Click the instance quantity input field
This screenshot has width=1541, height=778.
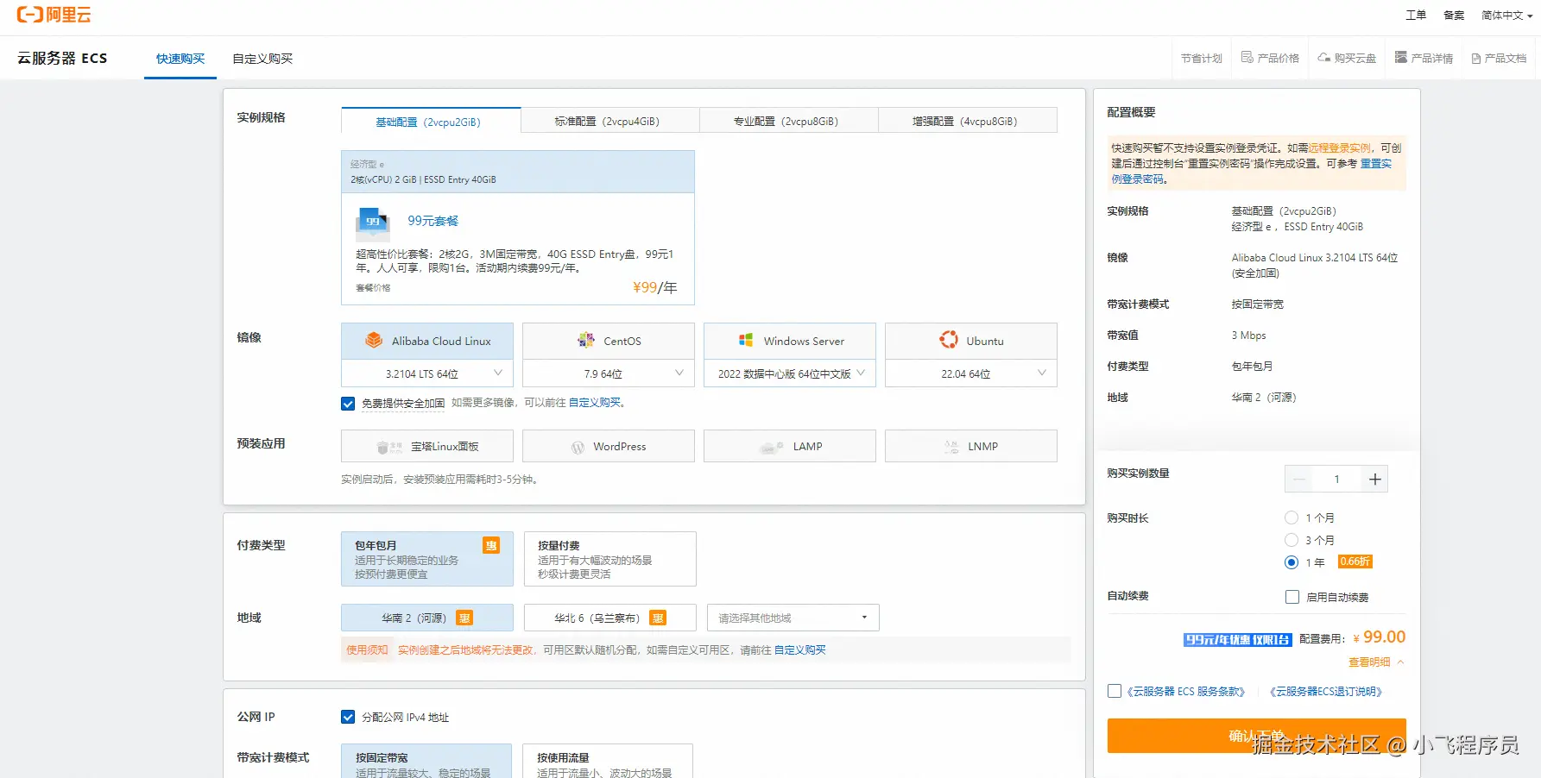[x=1336, y=480]
